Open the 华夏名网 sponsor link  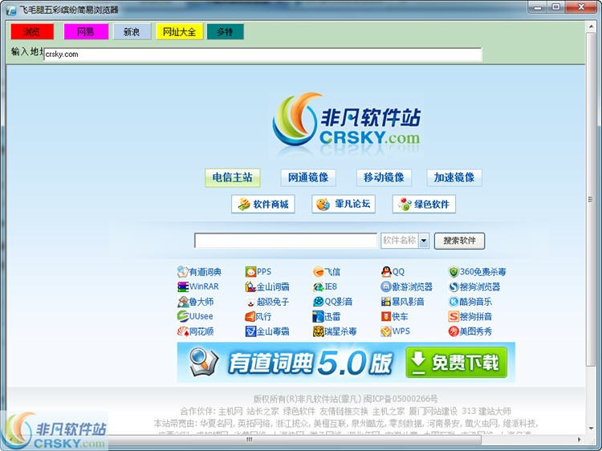click(218, 424)
